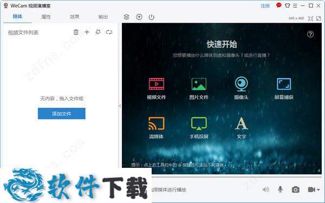Toggle the loop playback icon

pos(109,32)
